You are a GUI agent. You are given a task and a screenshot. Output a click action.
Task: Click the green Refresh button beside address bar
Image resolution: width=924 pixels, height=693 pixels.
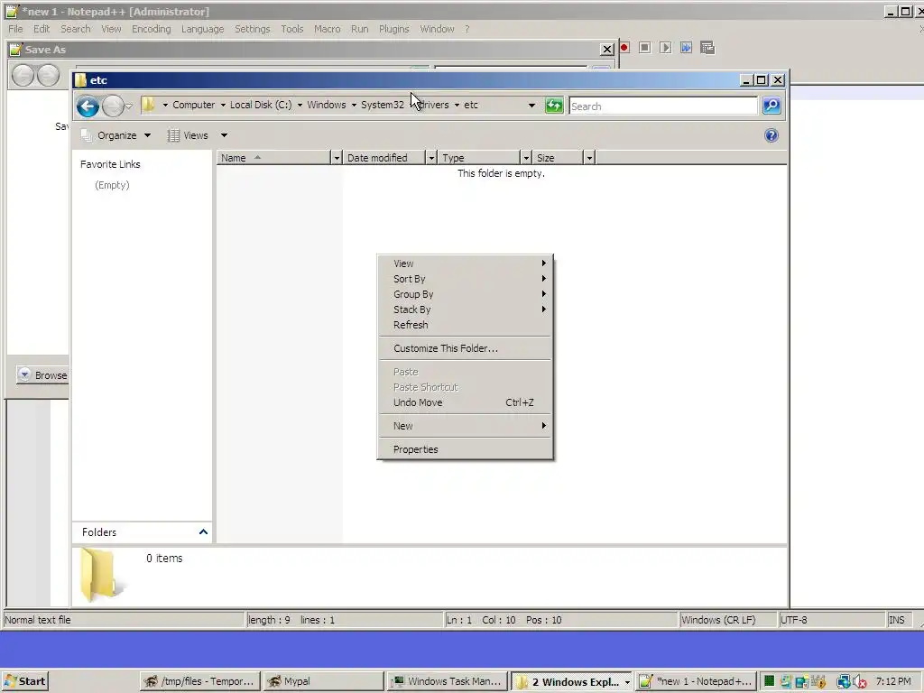tap(554, 106)
